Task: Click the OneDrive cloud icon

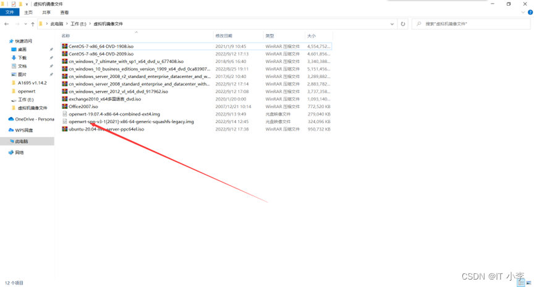Action: (11, 119)
